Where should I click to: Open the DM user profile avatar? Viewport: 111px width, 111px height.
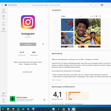point(102,5)
